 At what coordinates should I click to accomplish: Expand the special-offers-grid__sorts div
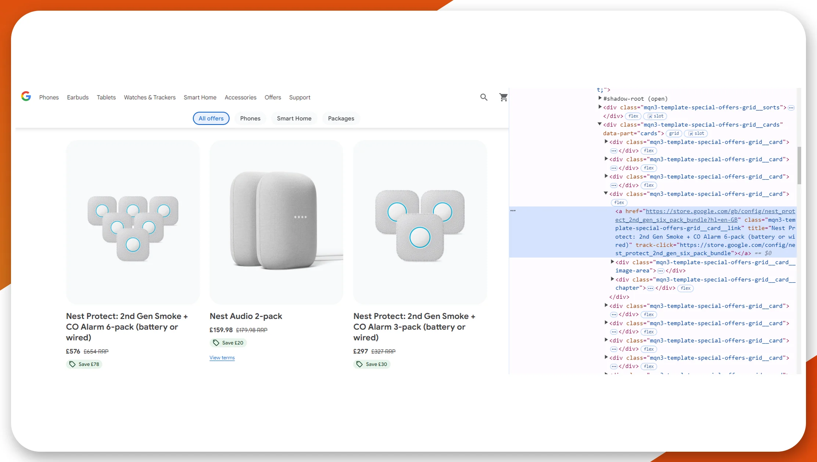coord(600,107)
